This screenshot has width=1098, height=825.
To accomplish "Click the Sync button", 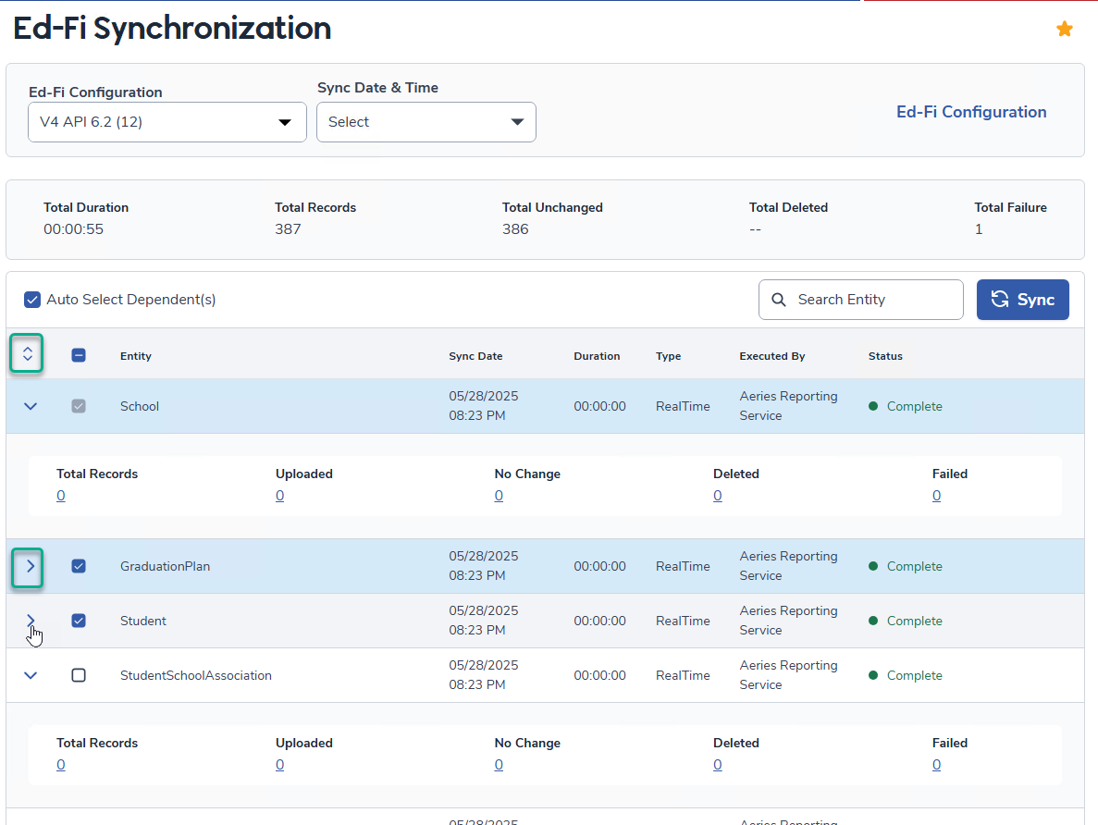I will [x=1022, y=300].
